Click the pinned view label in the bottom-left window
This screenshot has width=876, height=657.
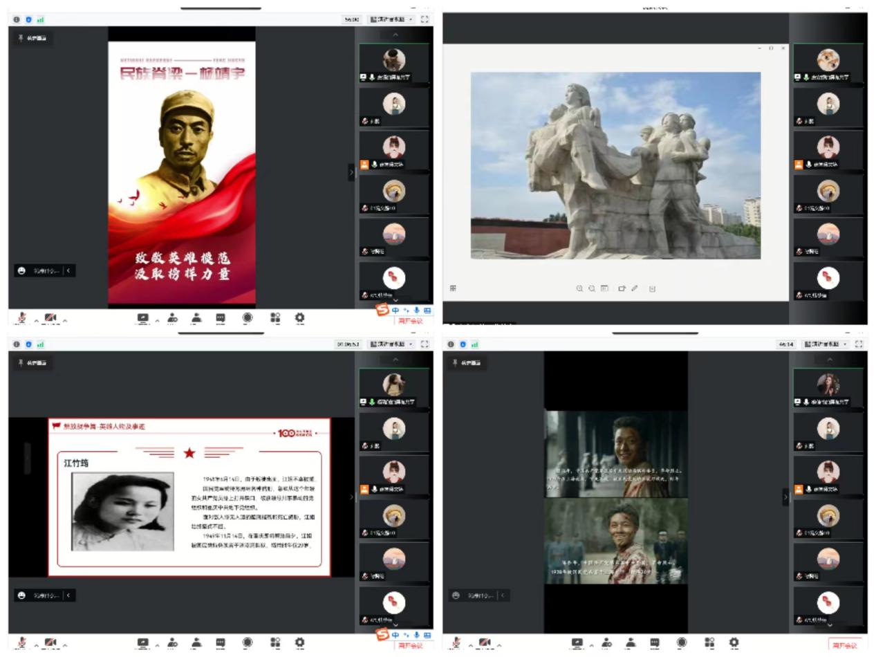pos(33,363)
